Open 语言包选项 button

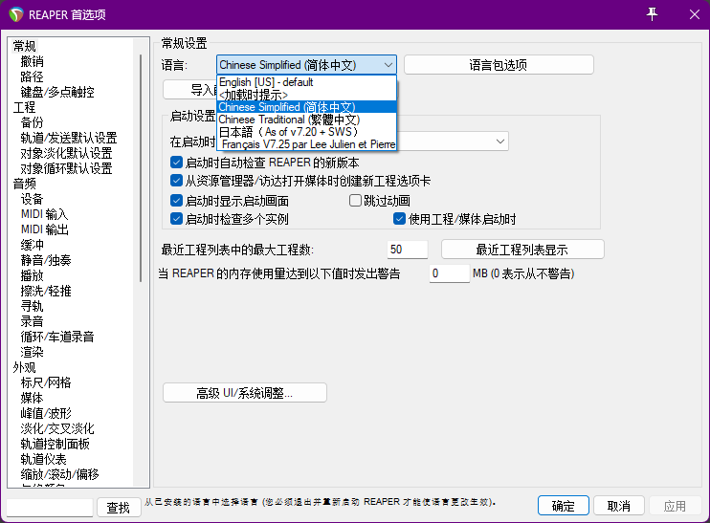[499, 65]
